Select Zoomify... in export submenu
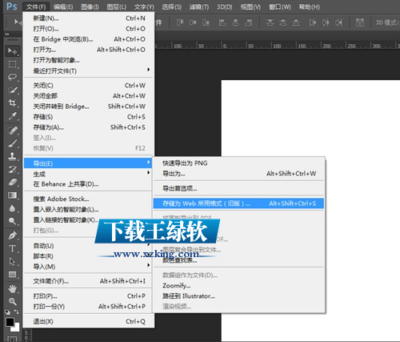 coord(238,285)
